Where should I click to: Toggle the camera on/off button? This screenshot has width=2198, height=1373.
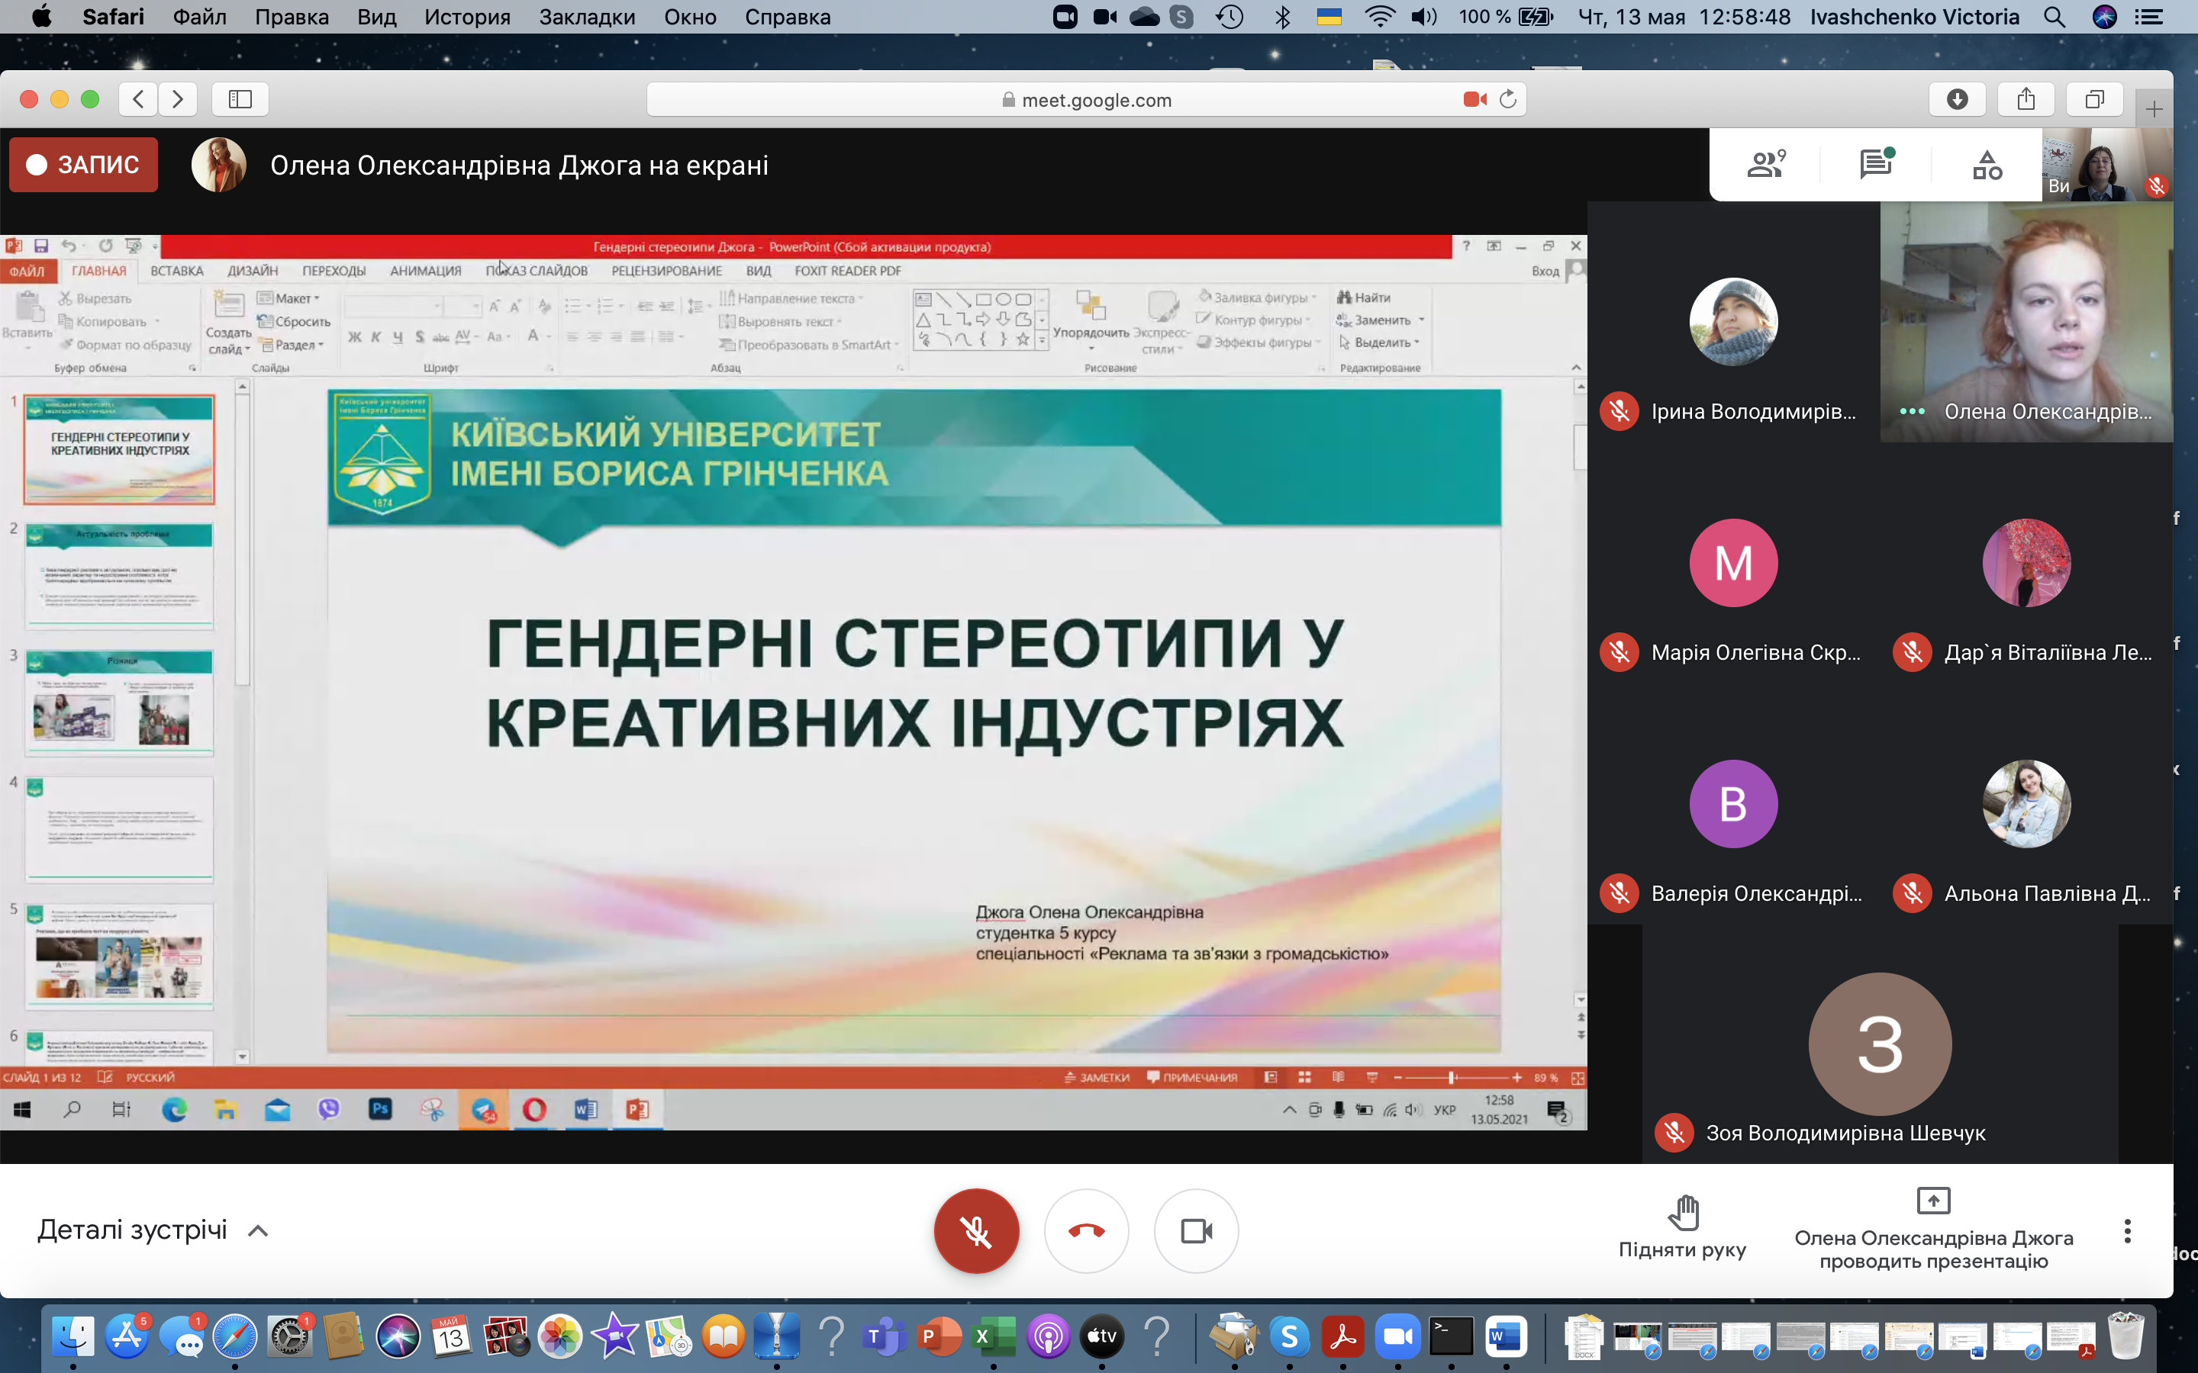pyautogui.click(x=1196, y=1231)
